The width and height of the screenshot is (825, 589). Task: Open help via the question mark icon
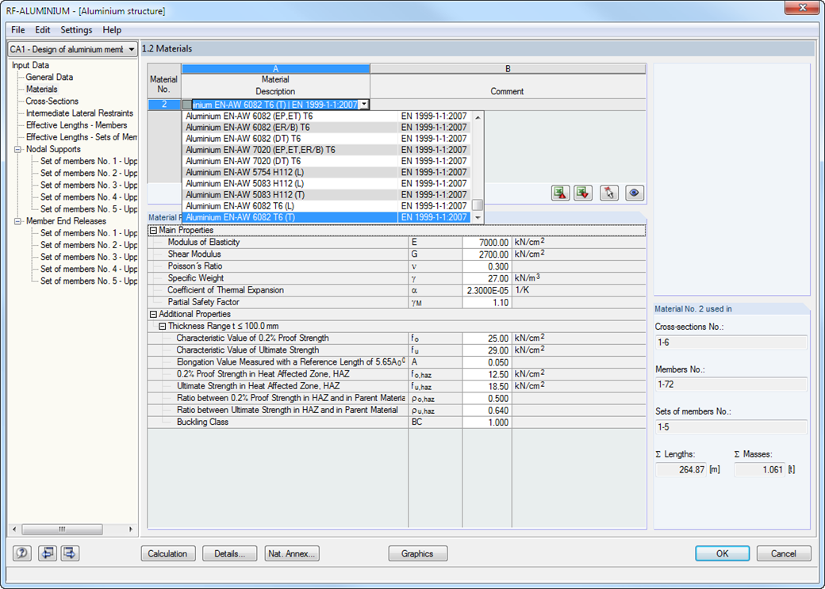(22, 553)
